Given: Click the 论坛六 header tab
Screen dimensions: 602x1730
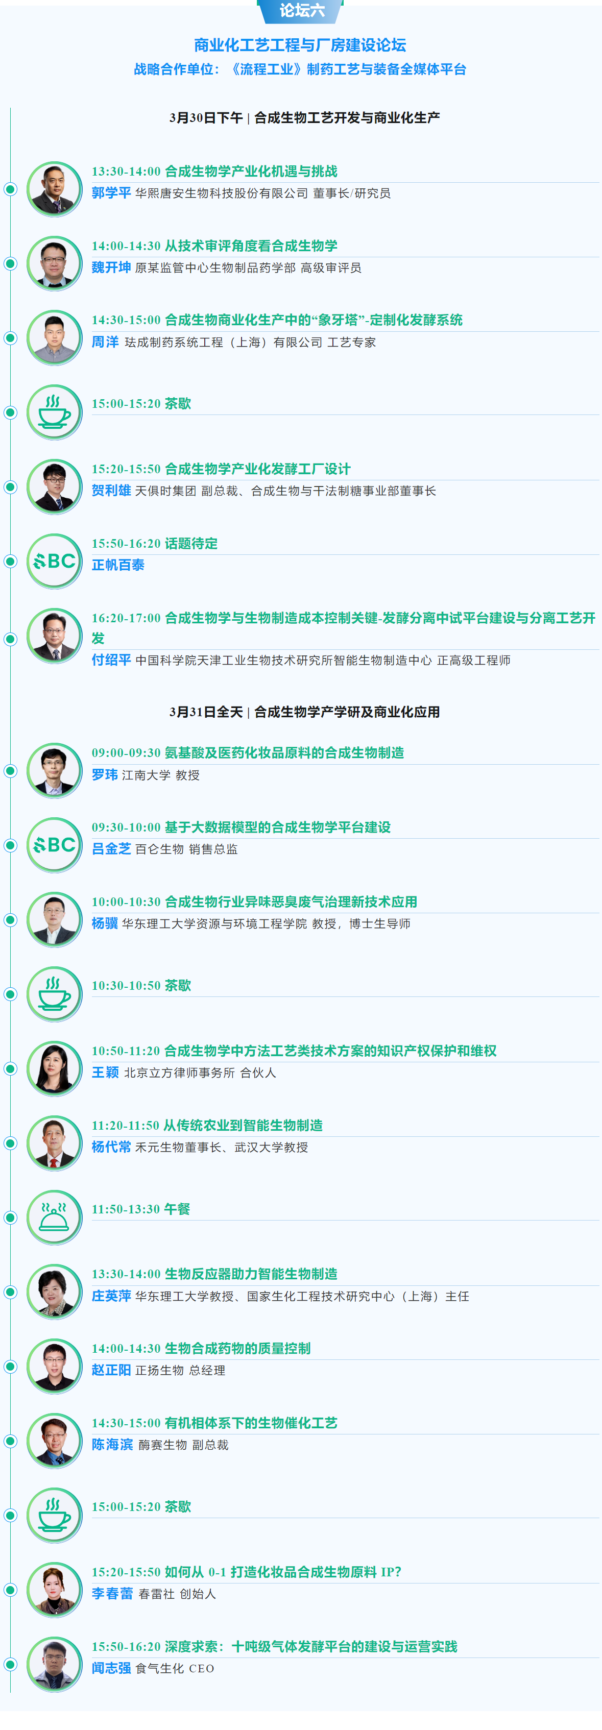Looking at the screenshot, I should point(301,11).
